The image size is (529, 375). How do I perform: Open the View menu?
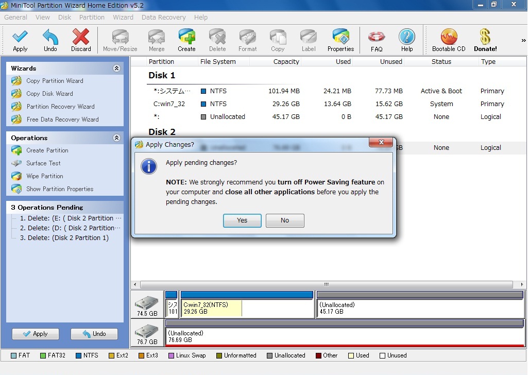(x=43, y=17)
